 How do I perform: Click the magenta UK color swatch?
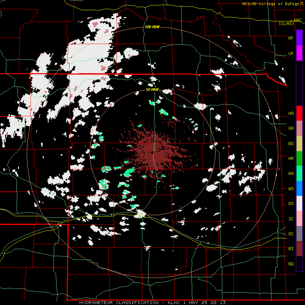tap(299, 53)
